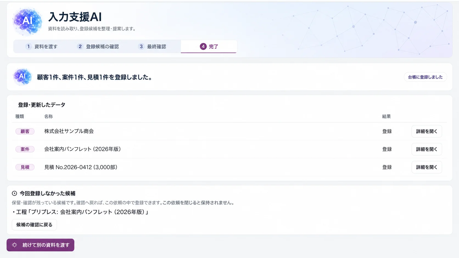
Task: Click the 顧客1件、案件1件、見積1件を登録しました message
Action: click(95, 77)
